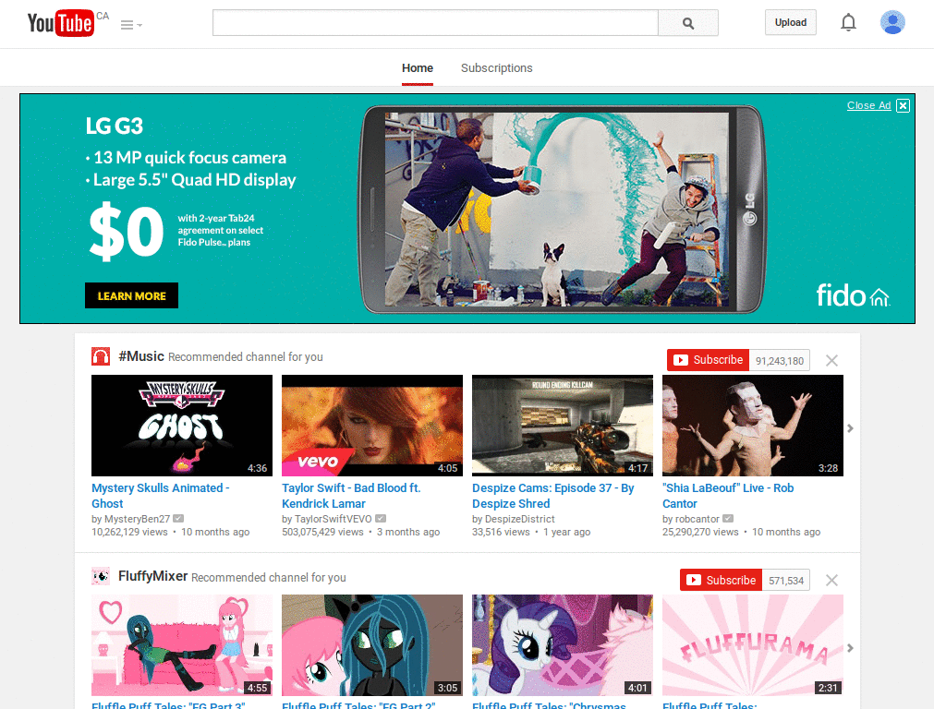Viewport: 946px width, 709px height.
Task: Click LEARN MORE on LG G3 ad
Action: (x=131, y=295)
